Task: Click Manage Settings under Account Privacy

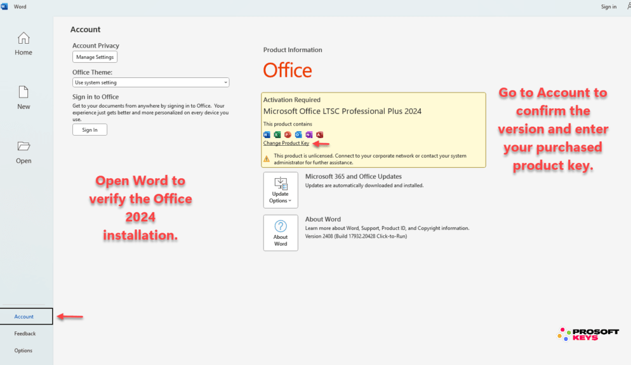Action: 95,56
